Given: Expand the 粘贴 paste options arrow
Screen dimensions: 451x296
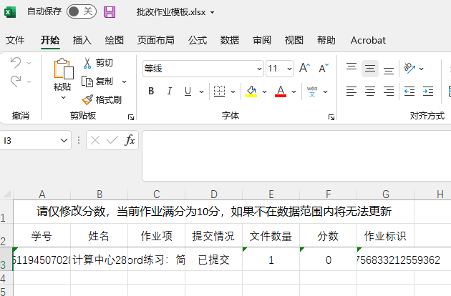Looking at the screenshot, I should coord(62,98).
